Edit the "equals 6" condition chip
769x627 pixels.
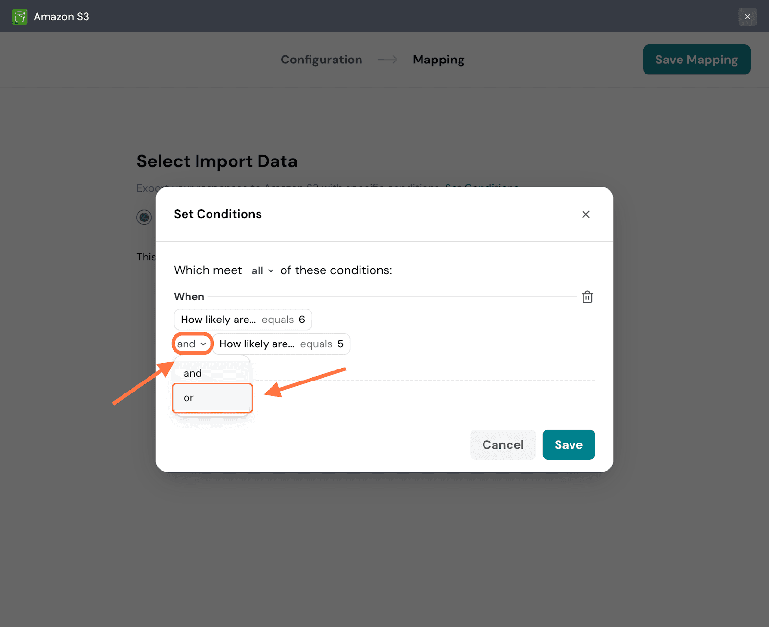[243, 320]
